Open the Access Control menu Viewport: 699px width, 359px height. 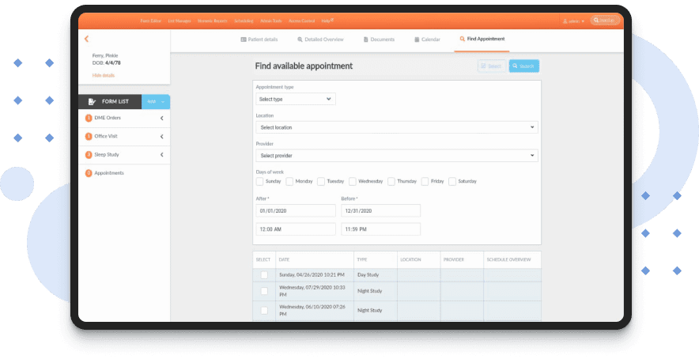coord(302,21)
